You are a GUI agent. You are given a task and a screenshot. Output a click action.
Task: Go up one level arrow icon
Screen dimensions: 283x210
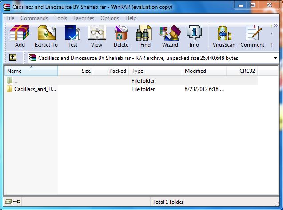pyautogui.click(x=13, y=58)
